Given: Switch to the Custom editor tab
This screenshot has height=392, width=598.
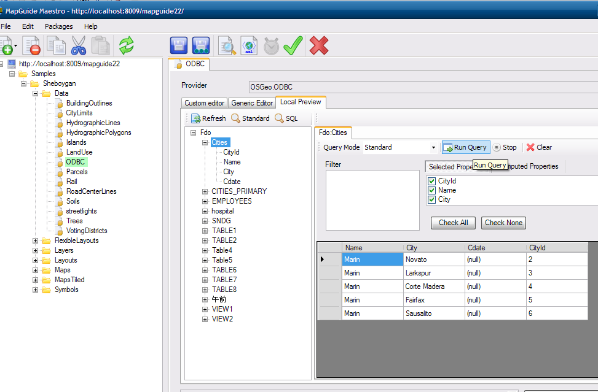Looking at the screenshot, I should 205,103.
